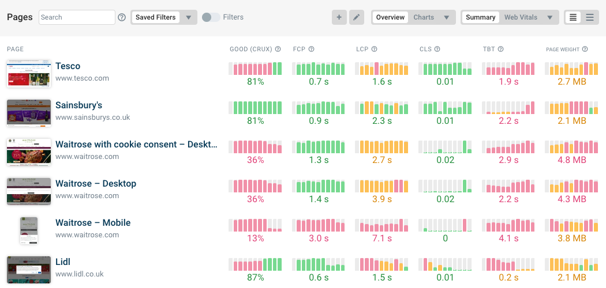The height and width of the screenshot is (288, 606).
Task: Open help icon beside LCP header
Action: coord(374,49)
